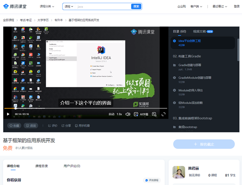Click the 登录 login link
Image resolution: width=242 pixels, height=185 pixels.
(237, 7)
